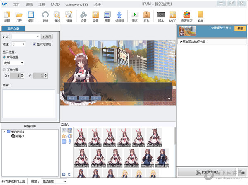Screen dimensions: 248x185
Task: Click the 自动 button in preview
Action: coord(84,98)
